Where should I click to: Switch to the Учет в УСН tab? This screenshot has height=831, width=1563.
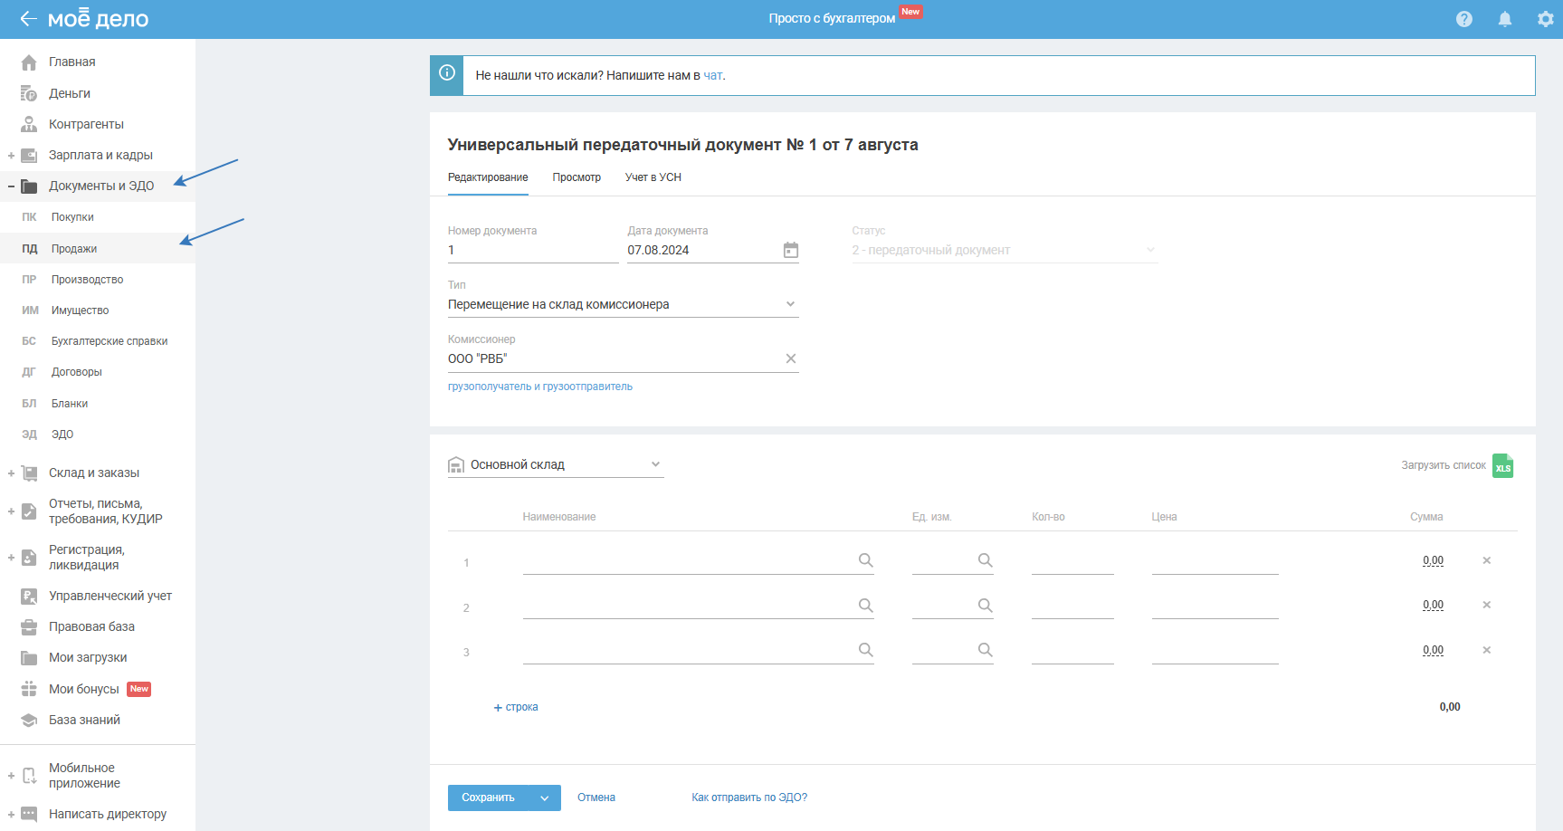tap(653, 177)
